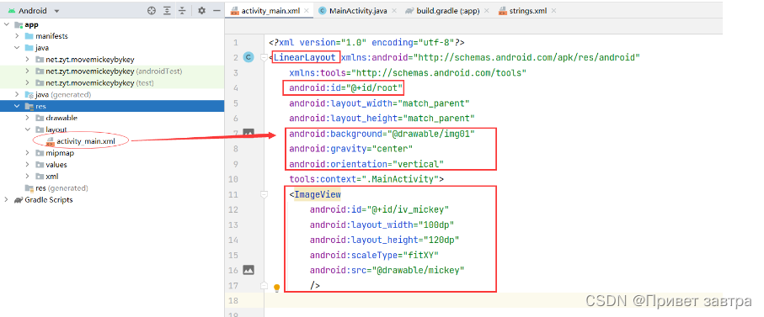Click the LinearLayout tag name
Screen dimensions: 764x317
click(x=305, y=57)
